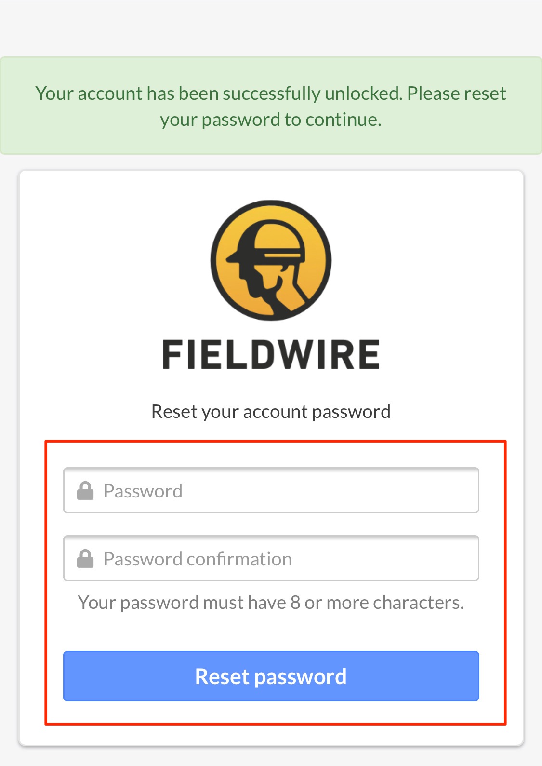This screenshot has height=766, width=542.
Task: Click the word "characters" in password hint
Action: click(418, 603)
